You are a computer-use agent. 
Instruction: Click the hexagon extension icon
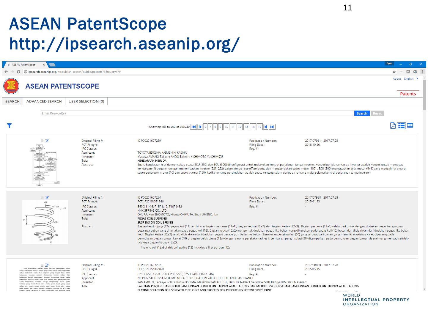pyautogui.click(x=415, y=72)
